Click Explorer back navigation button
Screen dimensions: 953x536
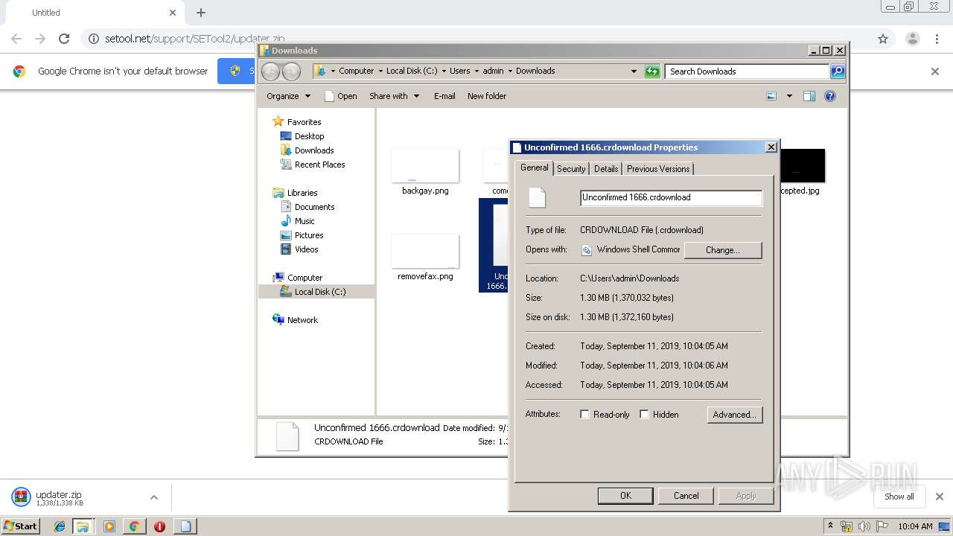coord(270,71)
